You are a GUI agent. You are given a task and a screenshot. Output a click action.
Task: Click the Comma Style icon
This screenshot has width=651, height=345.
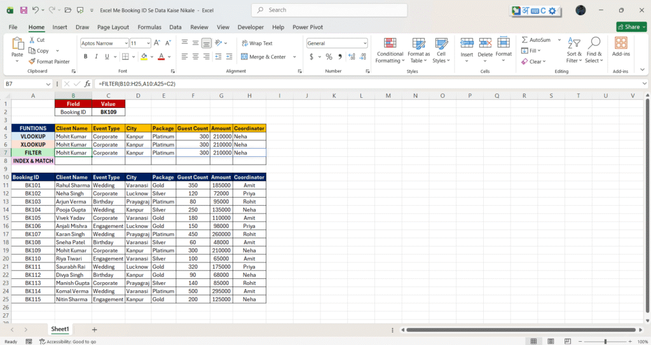tap(340, 57)
